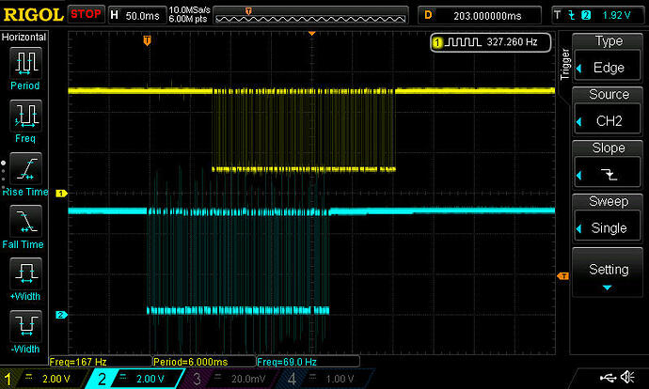
Task: Click the 6.00M pts memory depth text
Action: [188, 19]
